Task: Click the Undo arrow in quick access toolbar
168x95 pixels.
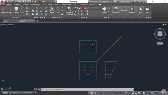Action: [23, 2]
